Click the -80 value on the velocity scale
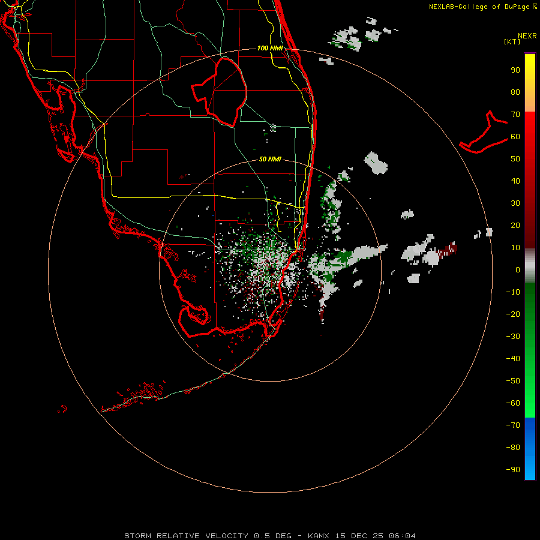Viewport: 540px width, 540px height. tap(513, 448)
